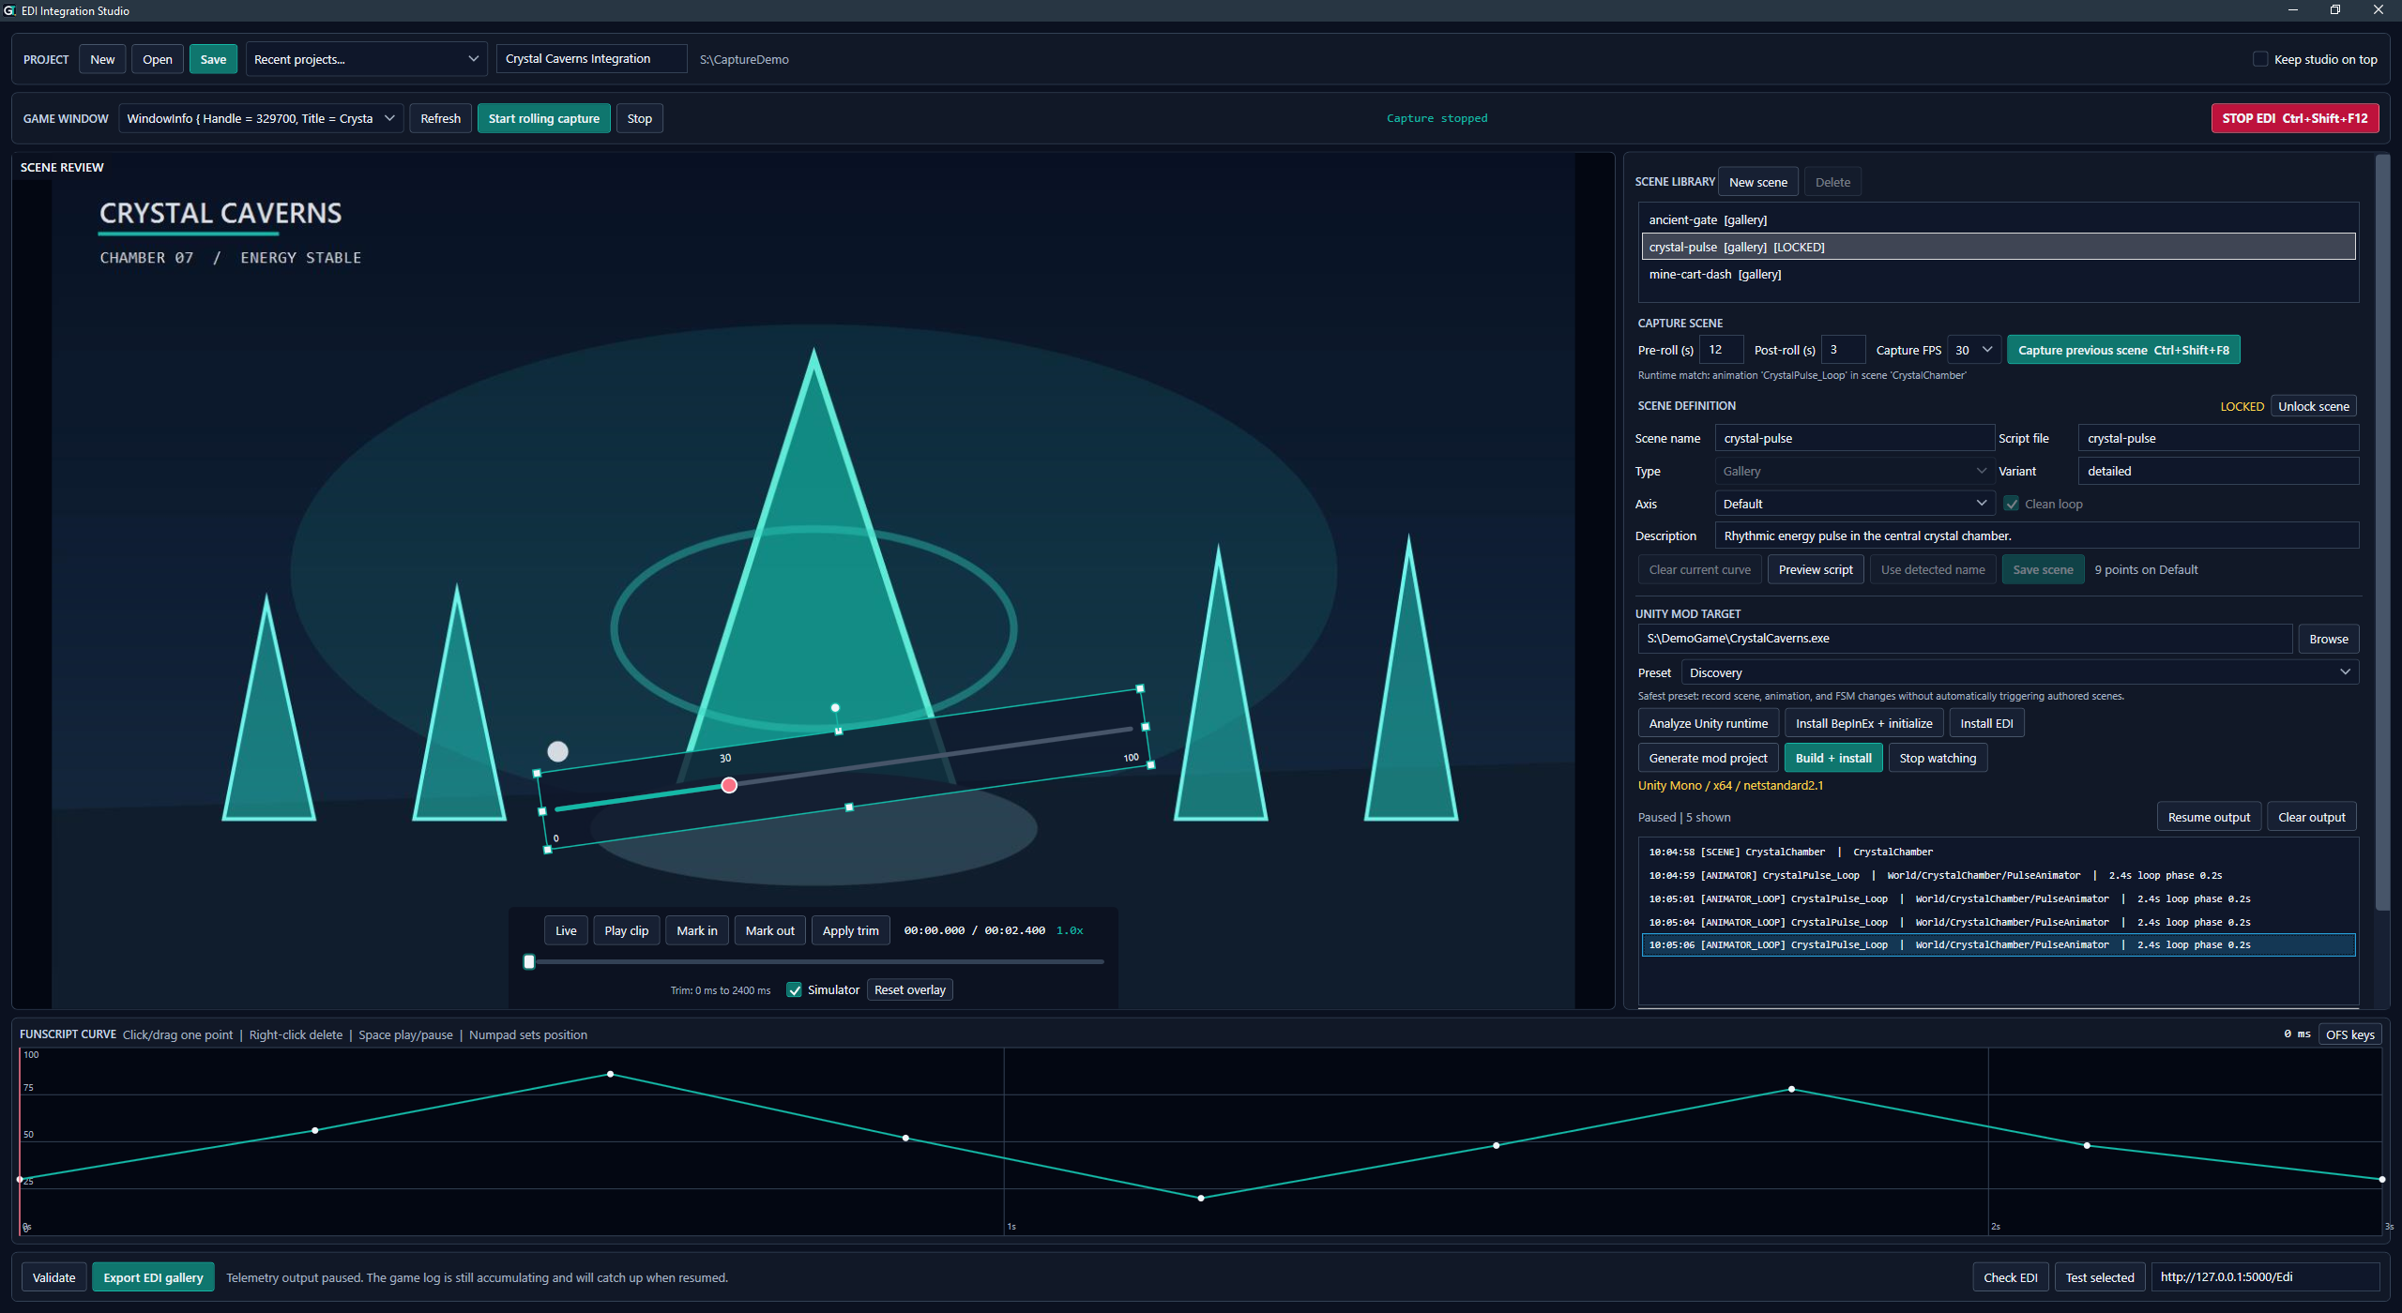Click the Save project button
2402x1313 pixels.
[213, 59]
